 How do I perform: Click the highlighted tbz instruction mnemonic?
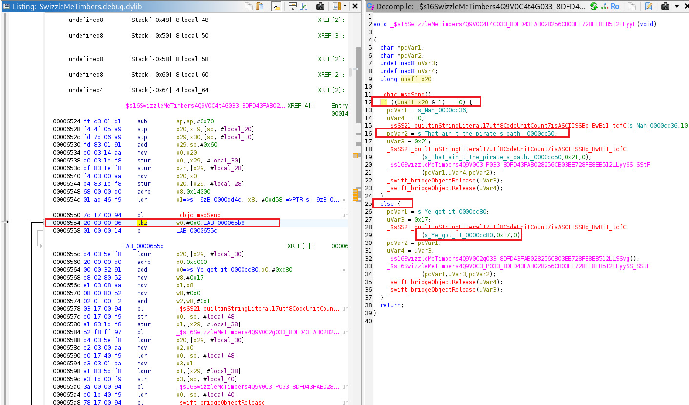142,223
